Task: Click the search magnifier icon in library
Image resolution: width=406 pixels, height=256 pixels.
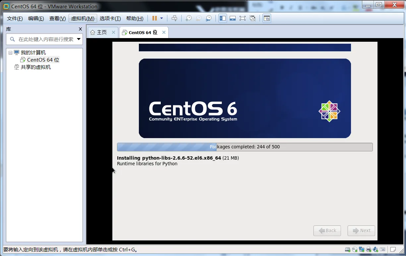Action: click(13, 39)
